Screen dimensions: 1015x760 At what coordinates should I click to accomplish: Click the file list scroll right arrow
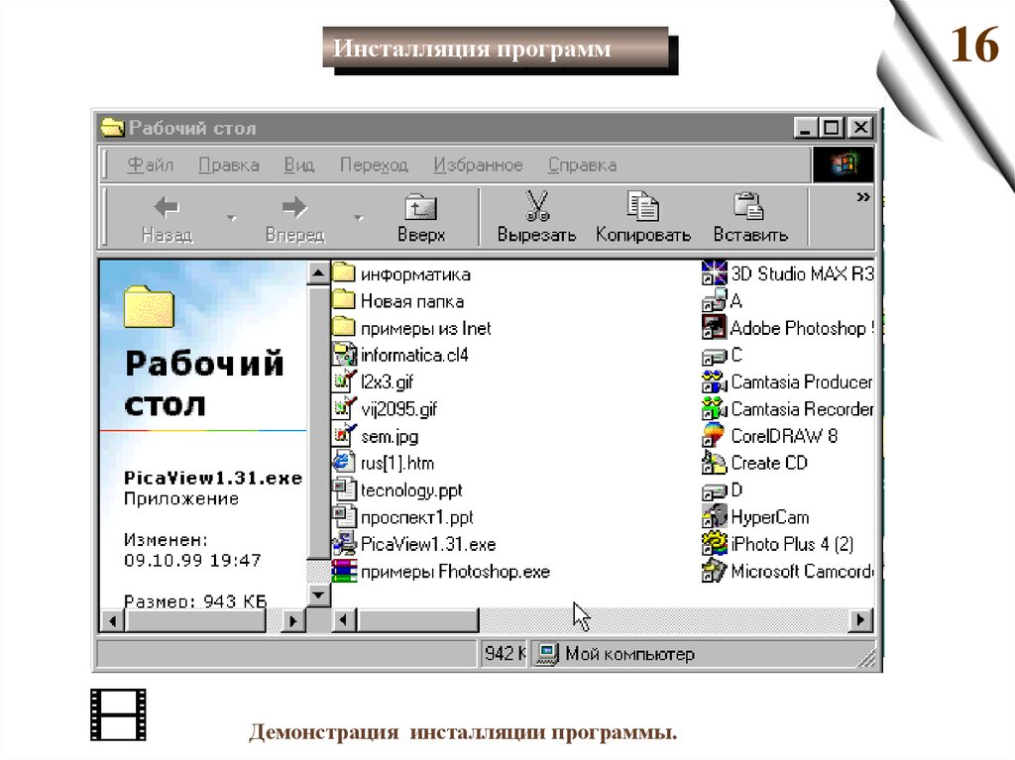point(861,620)
